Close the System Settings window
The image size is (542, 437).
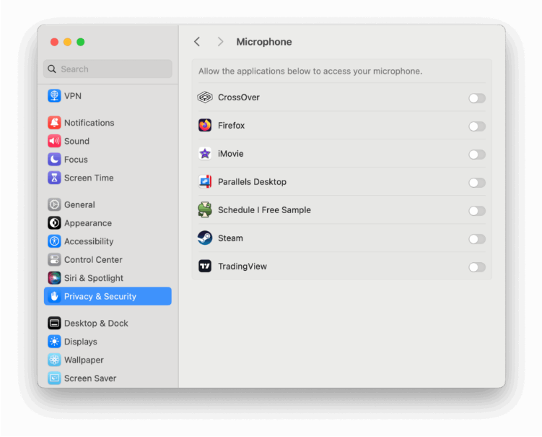[54, 42]
